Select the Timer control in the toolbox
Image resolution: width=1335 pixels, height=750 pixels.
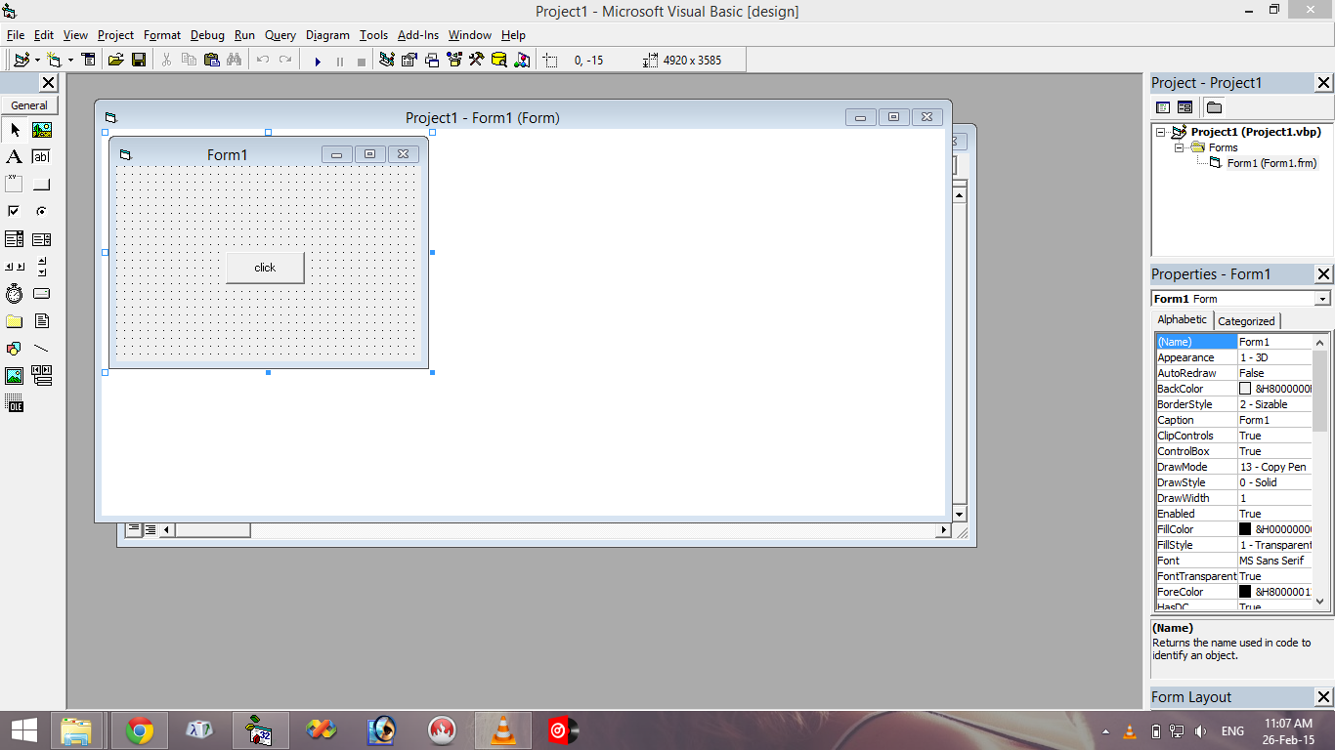pos(15,294)
